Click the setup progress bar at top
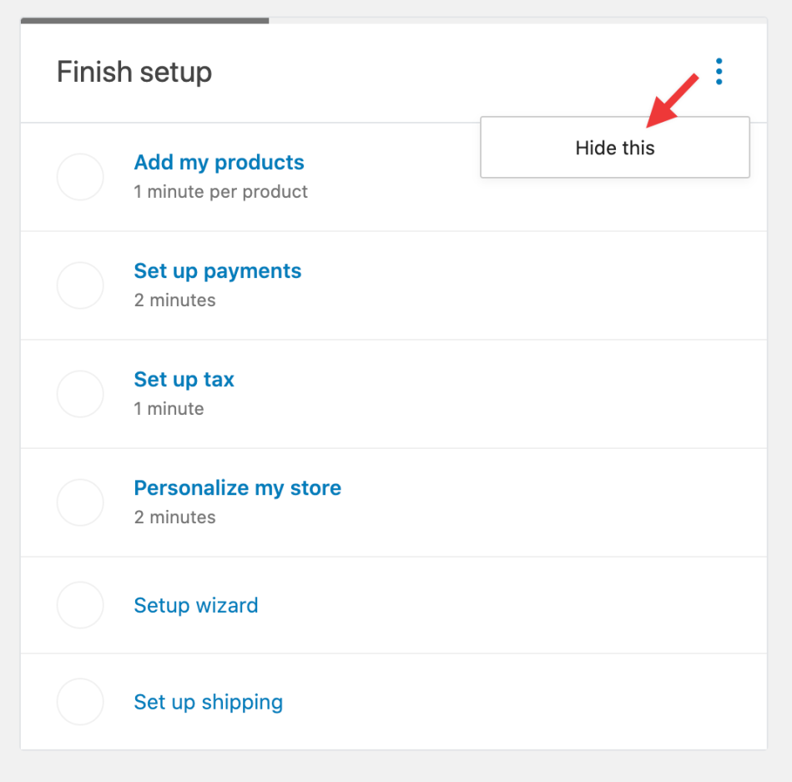This screenshot has height=782, width=792. [144, 20]
